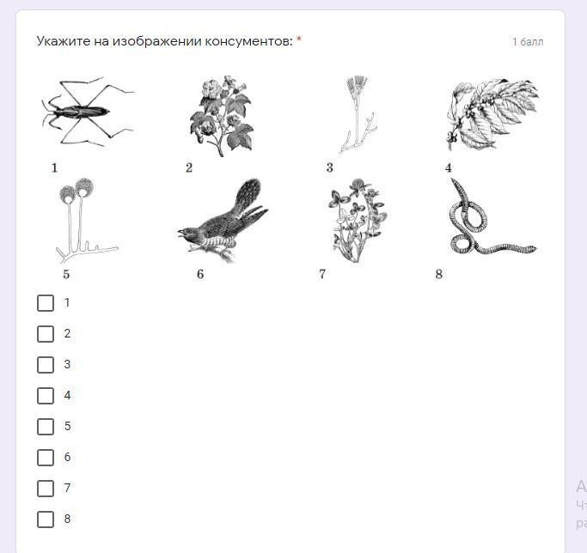
Task: Click the penicillium mold drawing numbered 3
Action: click(x=358, y=115)
